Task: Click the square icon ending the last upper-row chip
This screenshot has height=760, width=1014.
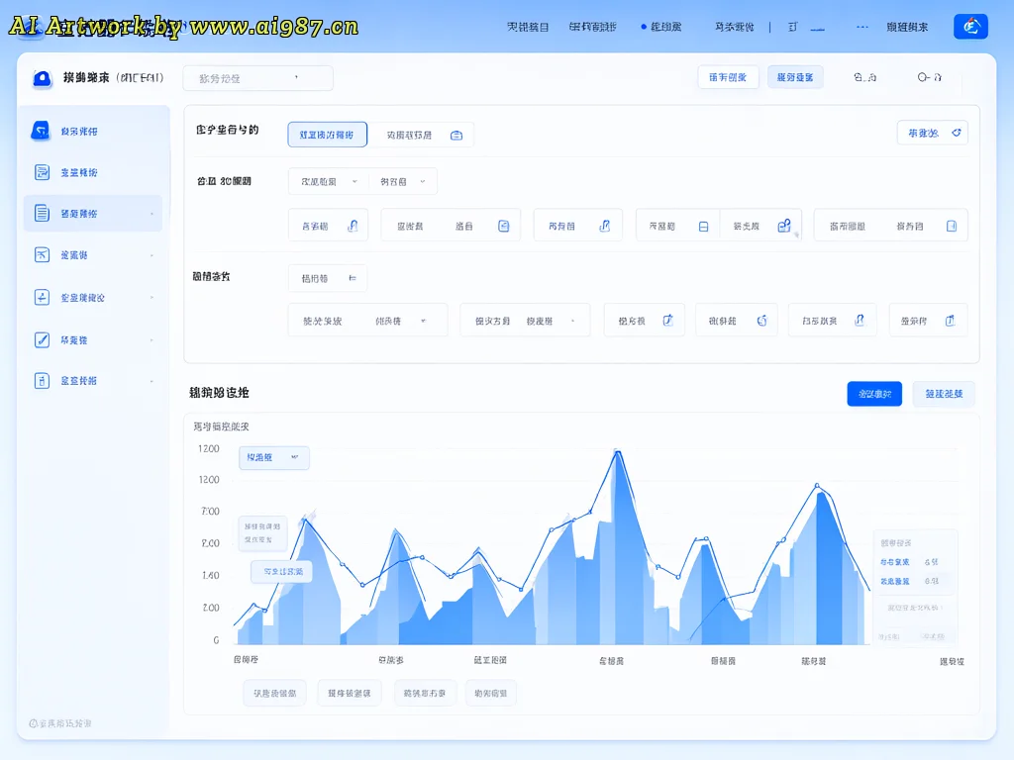Action: pos(952,226)
